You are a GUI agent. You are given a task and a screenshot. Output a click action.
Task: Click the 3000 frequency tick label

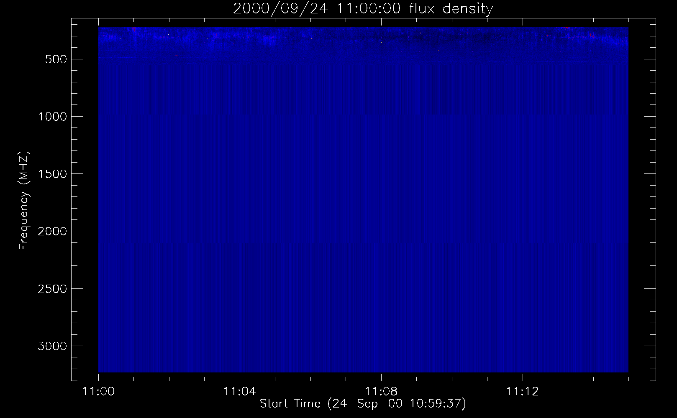point(52,346)
